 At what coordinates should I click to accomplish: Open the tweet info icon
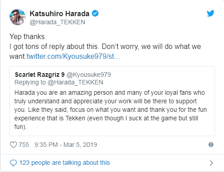pyautogui.click(x=211, y=145)
